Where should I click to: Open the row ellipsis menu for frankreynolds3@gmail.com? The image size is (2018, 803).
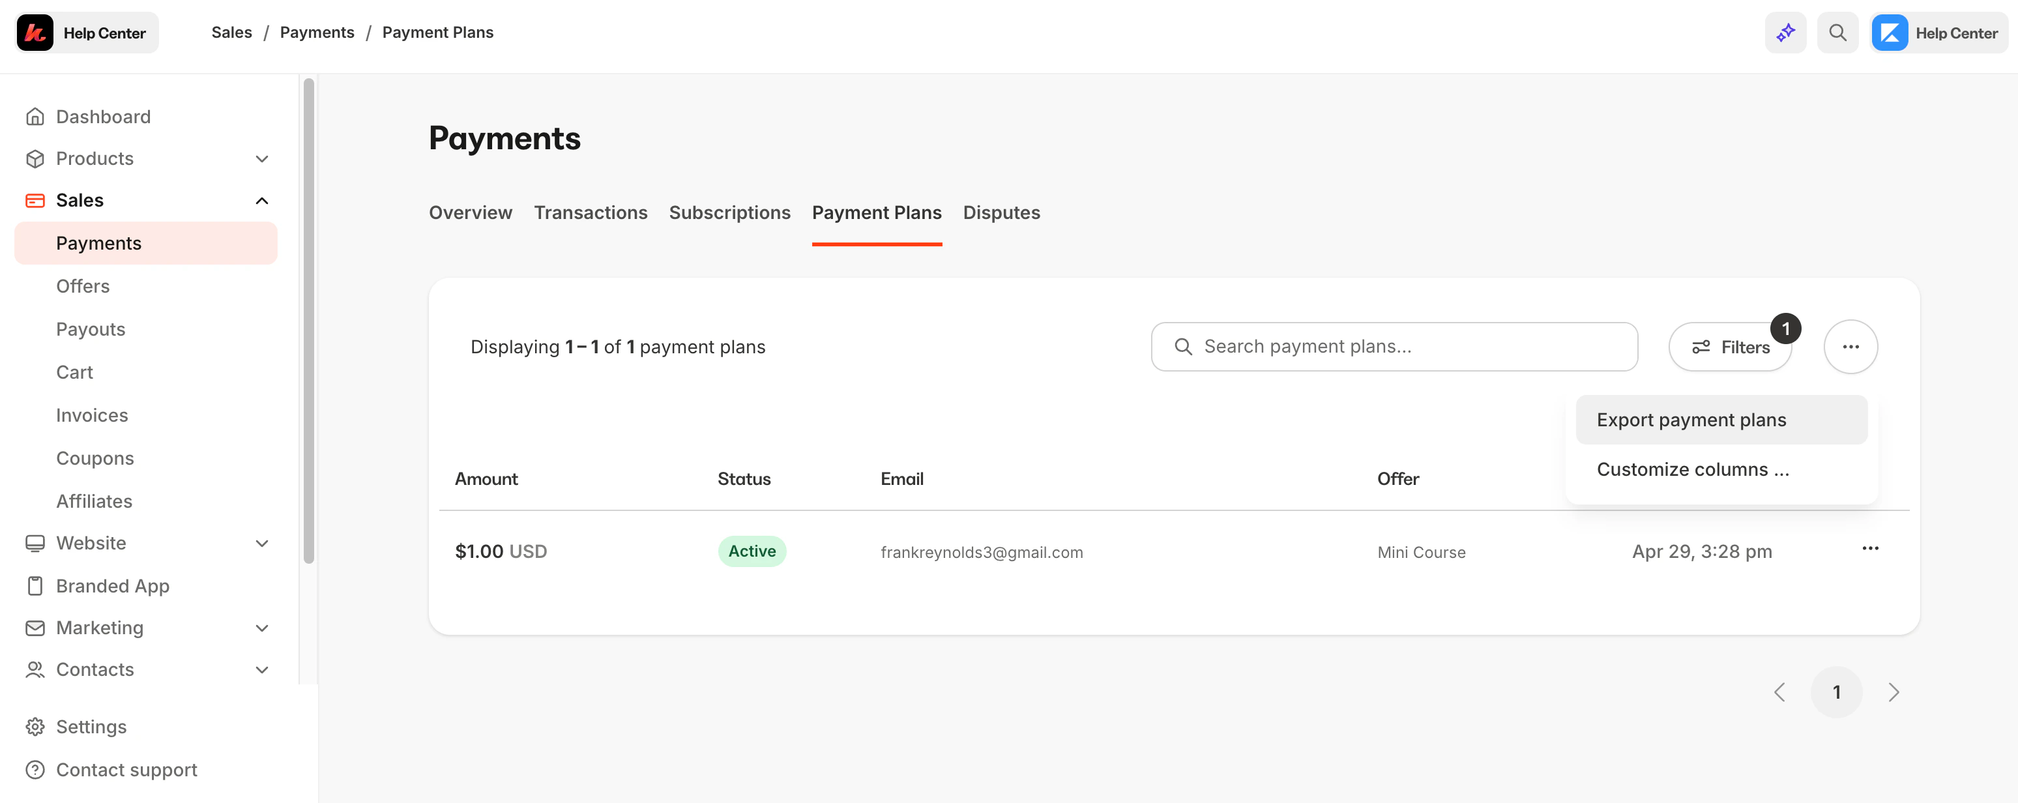pyautogui.click(x=1871, y=548)
